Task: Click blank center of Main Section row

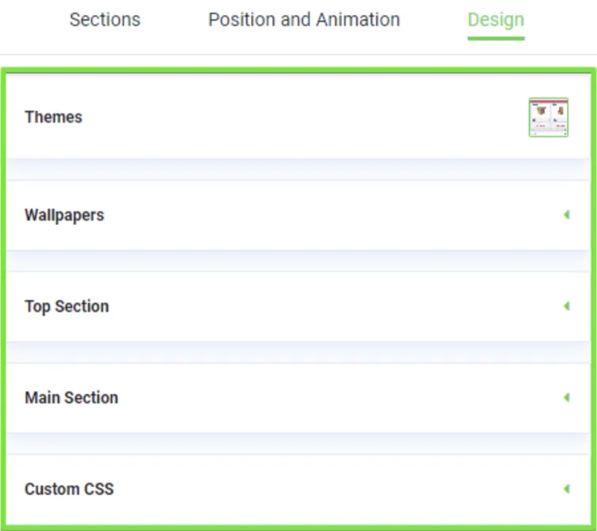Action: tap(317, 398)
